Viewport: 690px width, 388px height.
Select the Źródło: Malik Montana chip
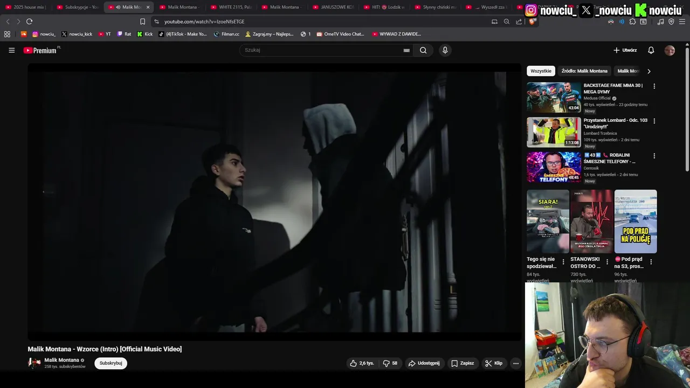(x=584, y=71)
